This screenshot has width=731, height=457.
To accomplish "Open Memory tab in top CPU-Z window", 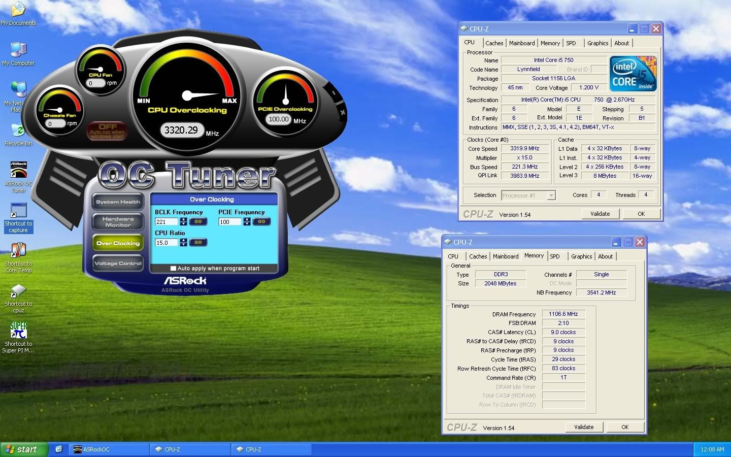I will pyautogui.click(x=550, y=43).
